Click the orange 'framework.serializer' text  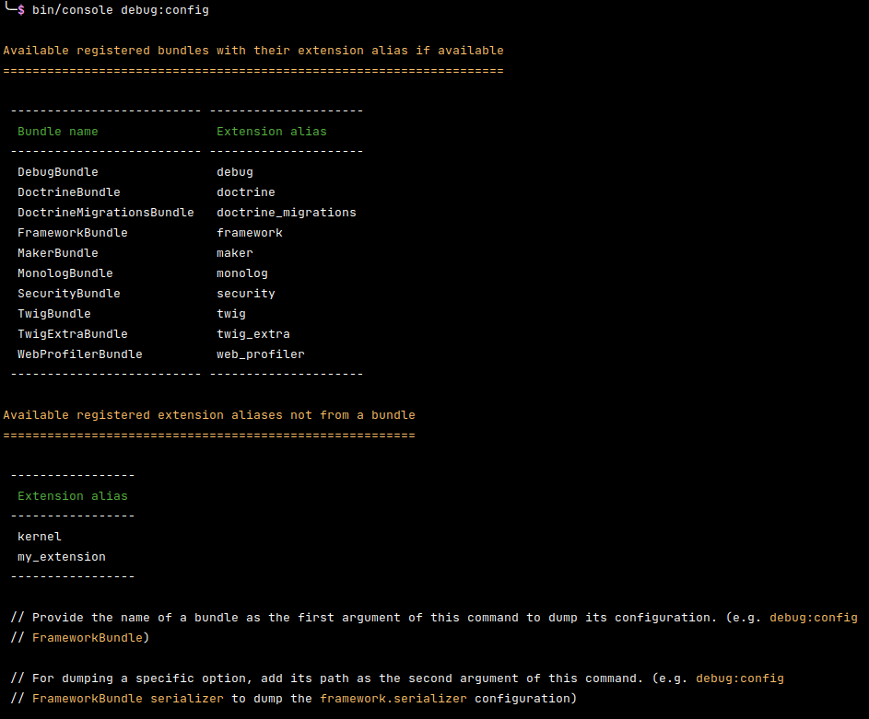[x=393, y=699]
